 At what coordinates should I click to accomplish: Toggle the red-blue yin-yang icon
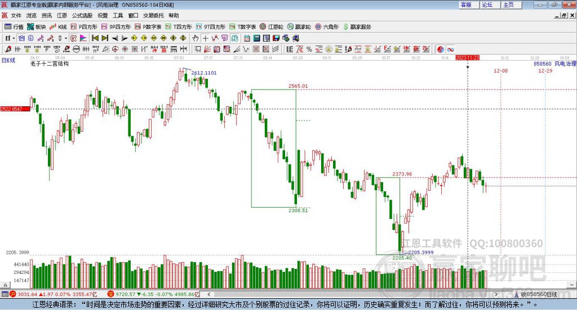(x=441, y=49)
